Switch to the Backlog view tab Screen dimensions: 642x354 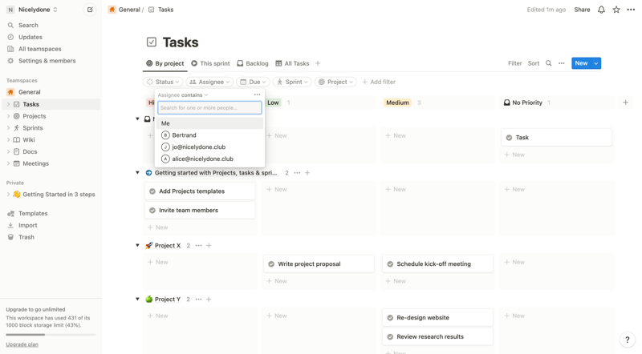click(x=253, y=63)
